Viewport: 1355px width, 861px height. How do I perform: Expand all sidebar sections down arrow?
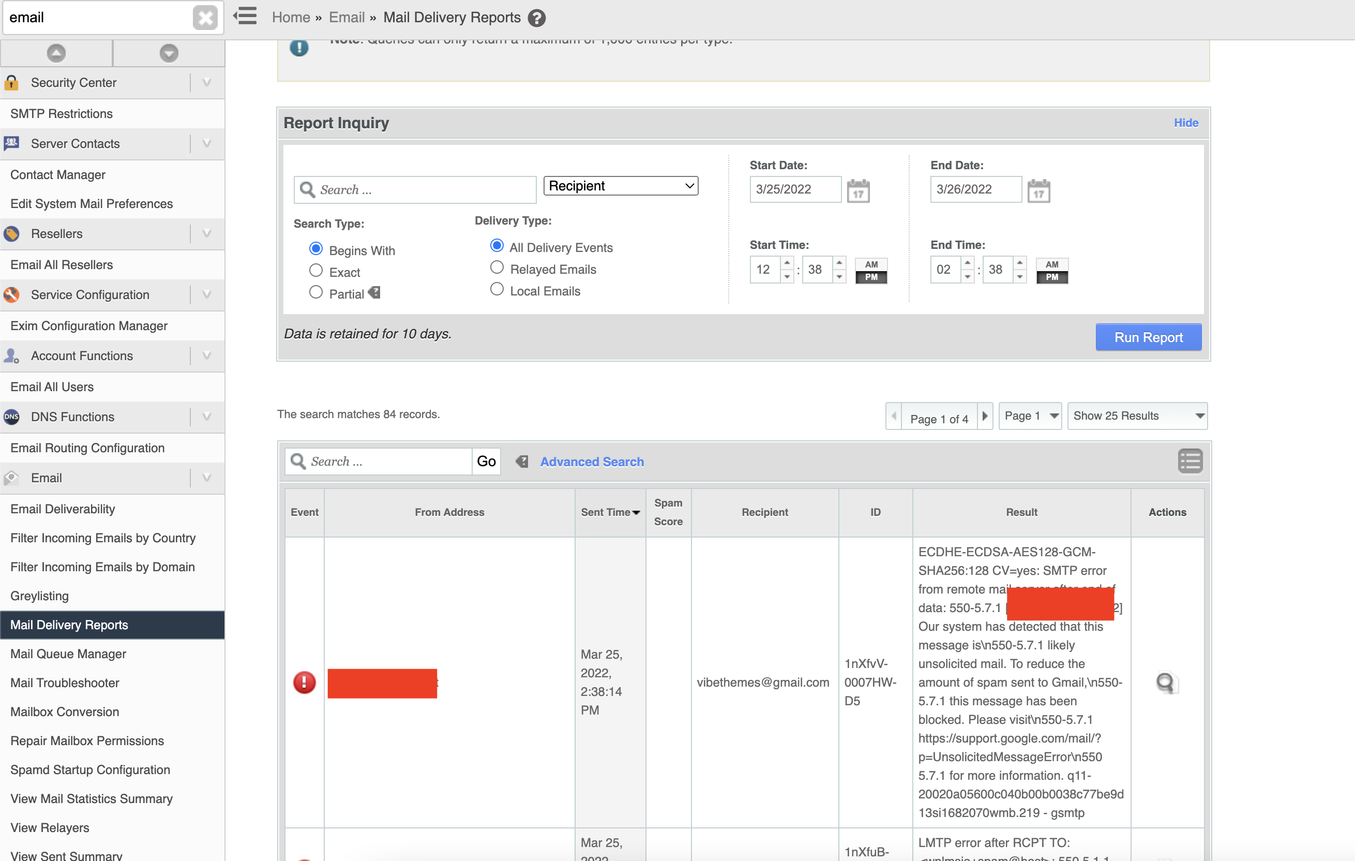click(x=169, y=53)
